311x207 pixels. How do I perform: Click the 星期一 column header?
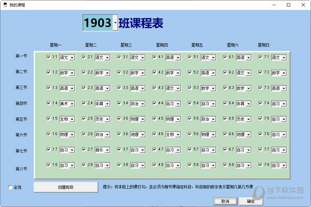coord(55,45)
